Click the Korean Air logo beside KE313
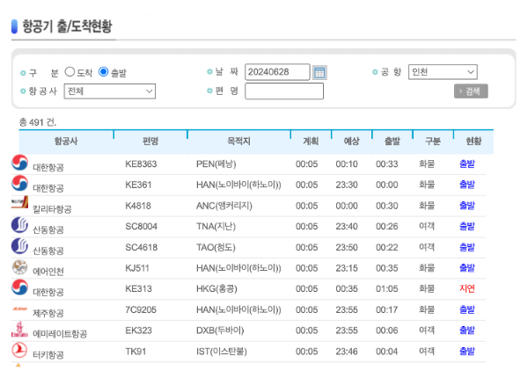 (x=19, y=287)
